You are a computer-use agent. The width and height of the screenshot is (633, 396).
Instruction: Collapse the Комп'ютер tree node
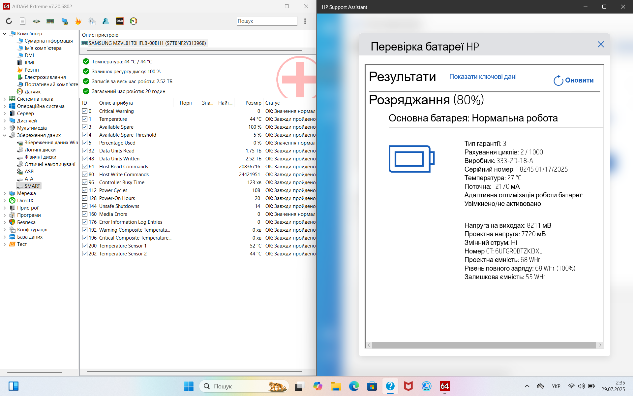pos(5,34)
